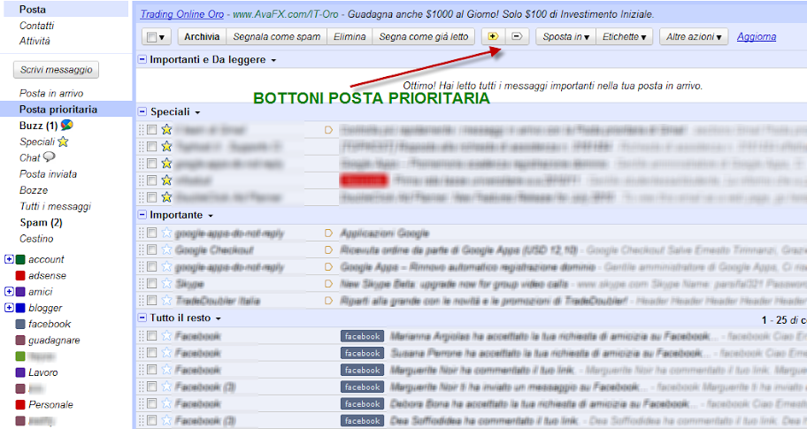Screen dimensions: 807x429
Task: Collapse the Importanti e Da leggere section
Action: pyautogui.click(x=142, y=59)
